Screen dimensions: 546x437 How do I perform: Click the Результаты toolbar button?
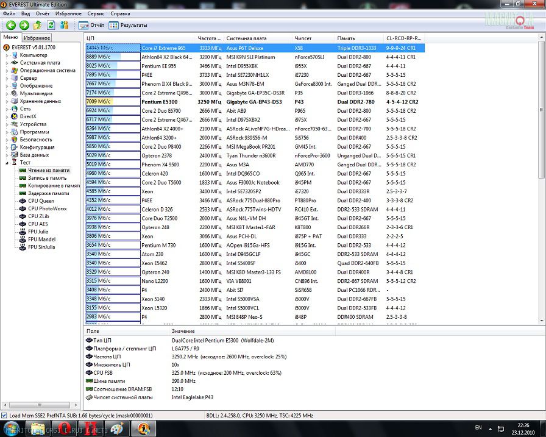click(128, 26)
